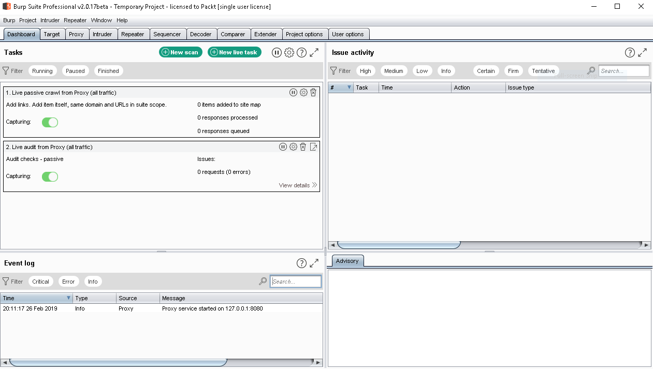Toggle the High severity issue filter
Viewport: 653px width, 369px height.
click(x=366, y=71)
